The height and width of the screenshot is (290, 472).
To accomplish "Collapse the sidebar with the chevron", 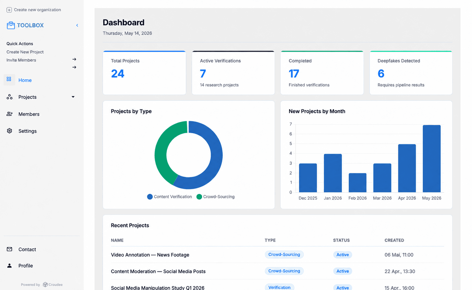I will click(77, 25).
